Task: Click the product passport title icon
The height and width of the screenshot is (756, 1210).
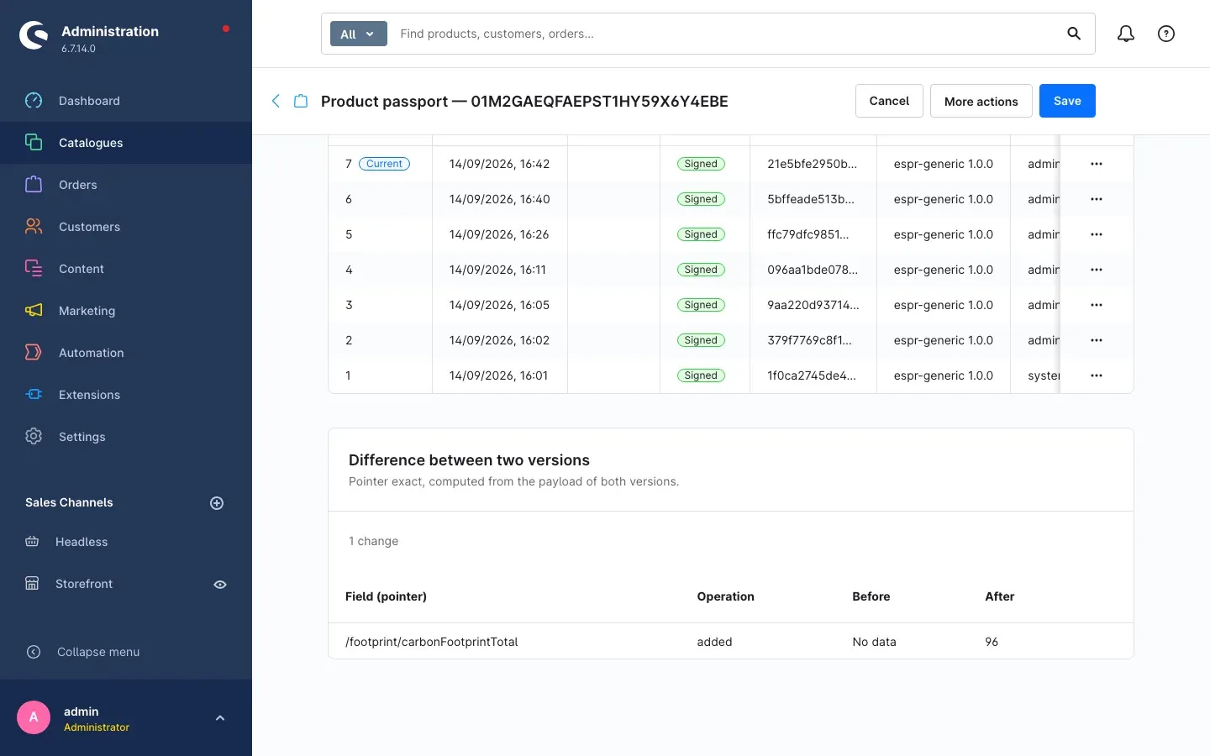Action: tap(301, 101)
